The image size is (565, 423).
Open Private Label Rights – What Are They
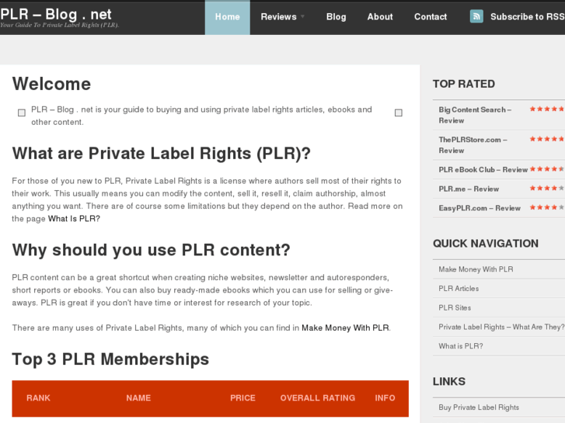tap(501, 328)
